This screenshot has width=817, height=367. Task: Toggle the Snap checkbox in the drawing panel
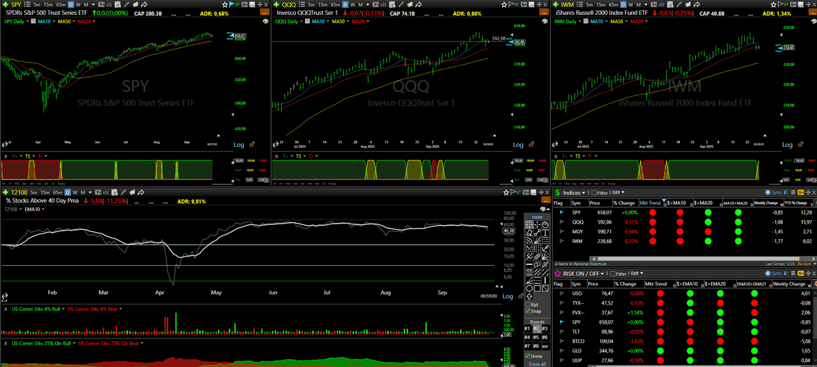pos(528,311)
